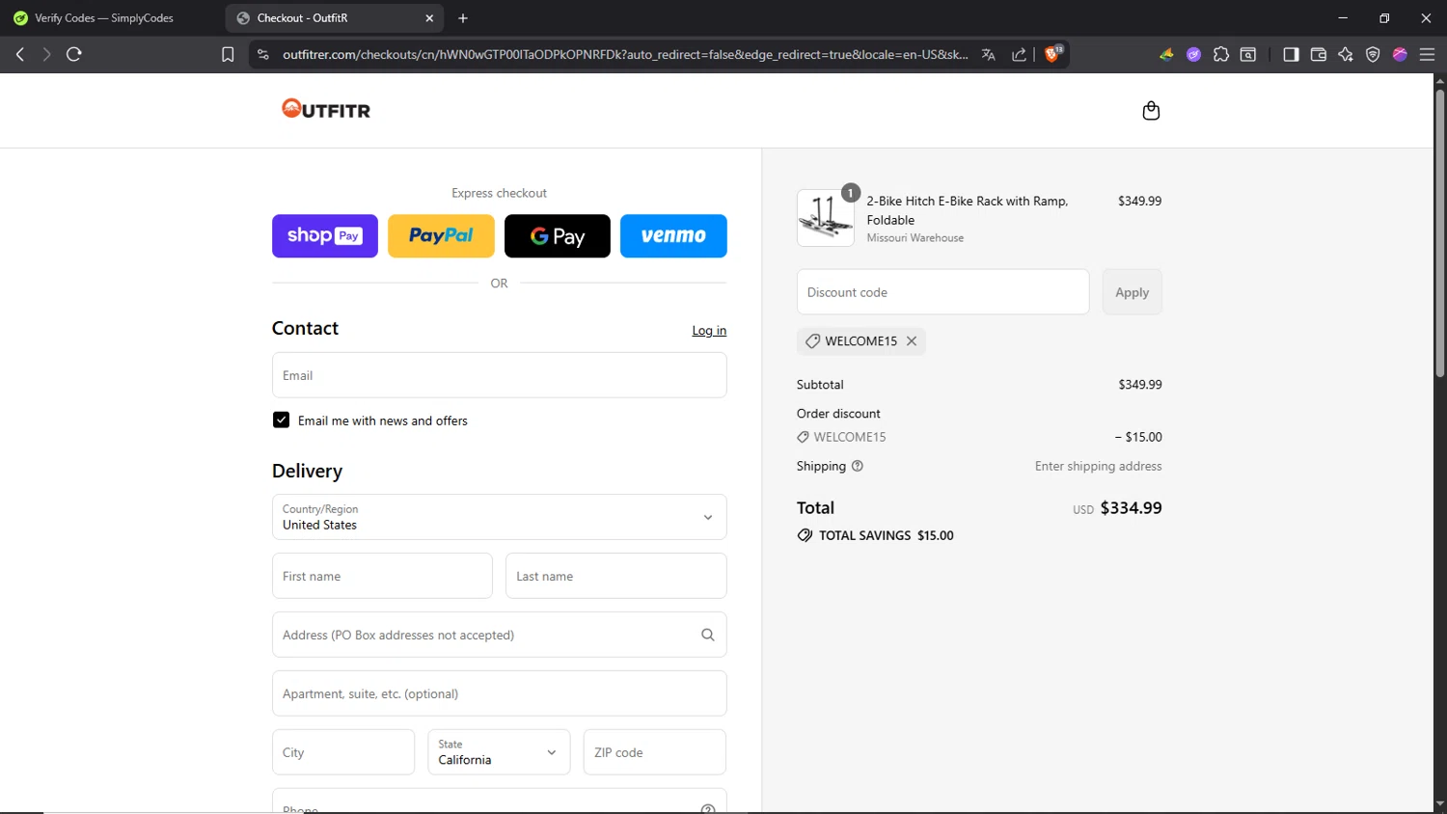
Task: Click the Apartment, suite field
Action: click(500, 693)
